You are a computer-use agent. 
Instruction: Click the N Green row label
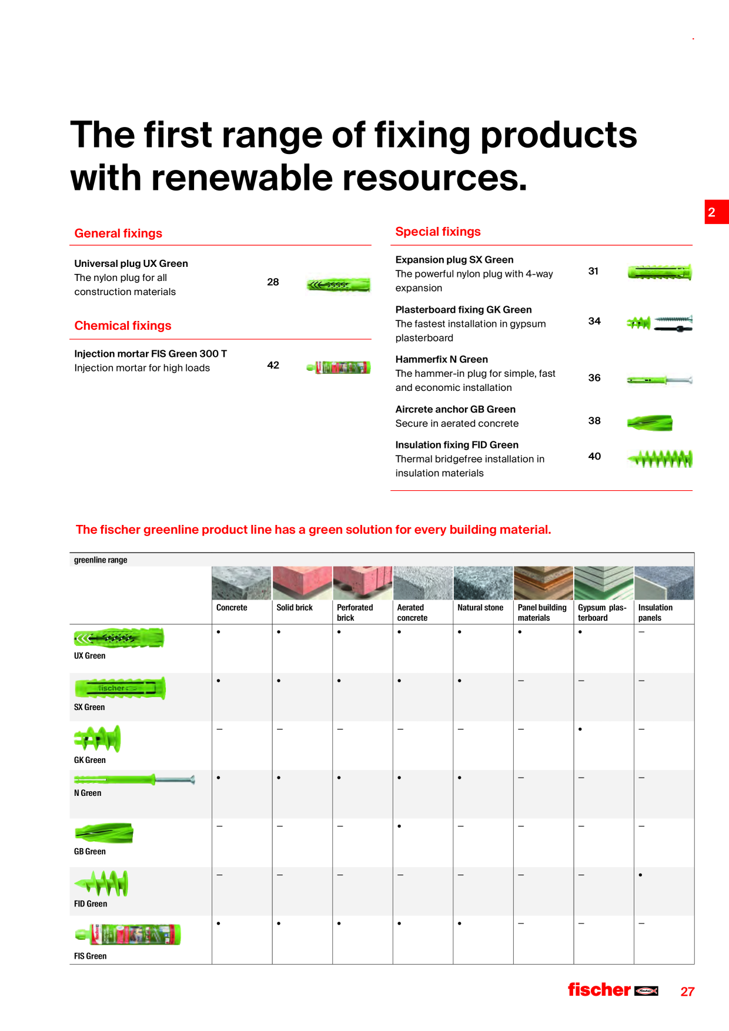point(88,793)
